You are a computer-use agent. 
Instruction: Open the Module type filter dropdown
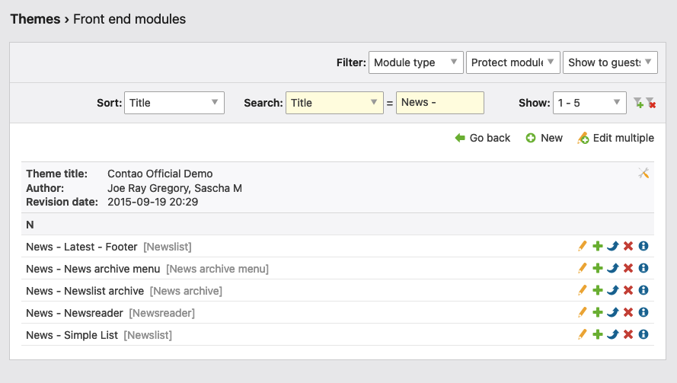tap(416, 62)
